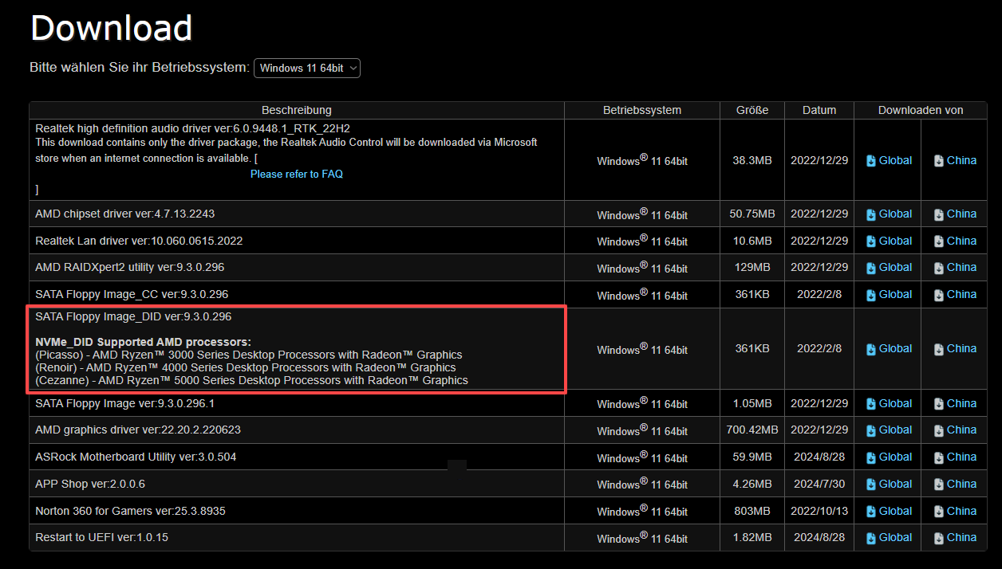Download SATA Floppy Image 9.3.0.296.1 from China
The width and height of the screenshot is (1002, 569).
[955, 403]
